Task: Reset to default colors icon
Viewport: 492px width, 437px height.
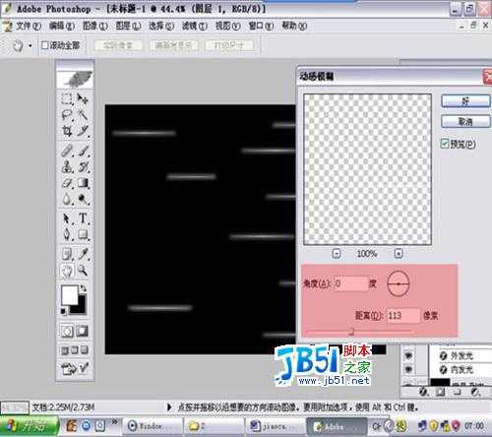Action: coord(64,311)
